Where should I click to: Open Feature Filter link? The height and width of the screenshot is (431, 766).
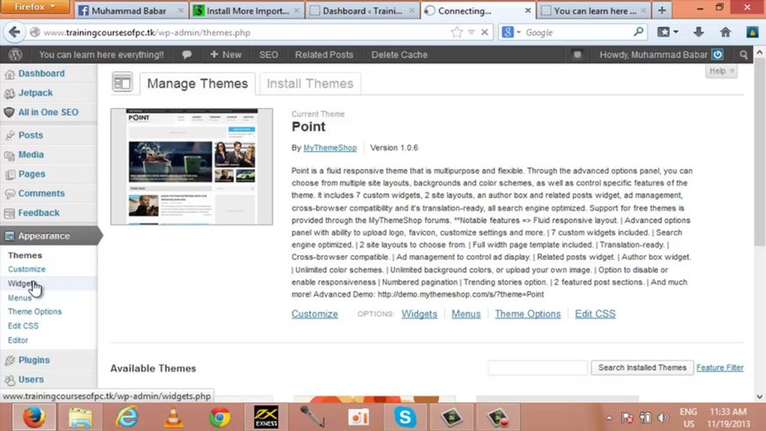(720, 368)
